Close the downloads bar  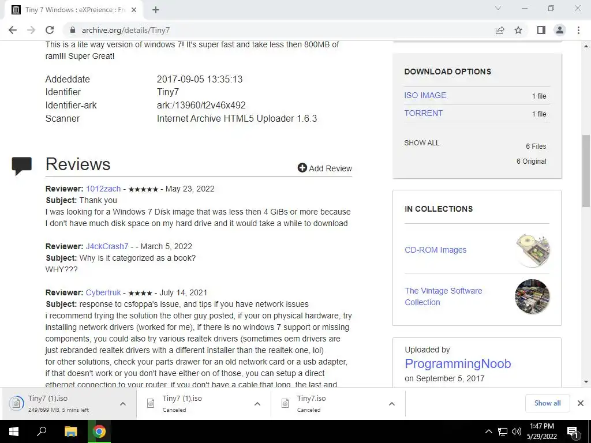click(x=581, y=403)
